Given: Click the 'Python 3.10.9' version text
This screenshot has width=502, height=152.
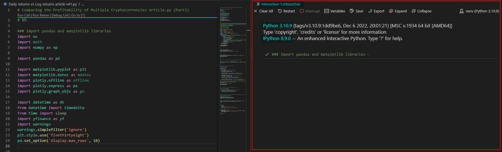Looking at the screenshot, I should (278, 26).
